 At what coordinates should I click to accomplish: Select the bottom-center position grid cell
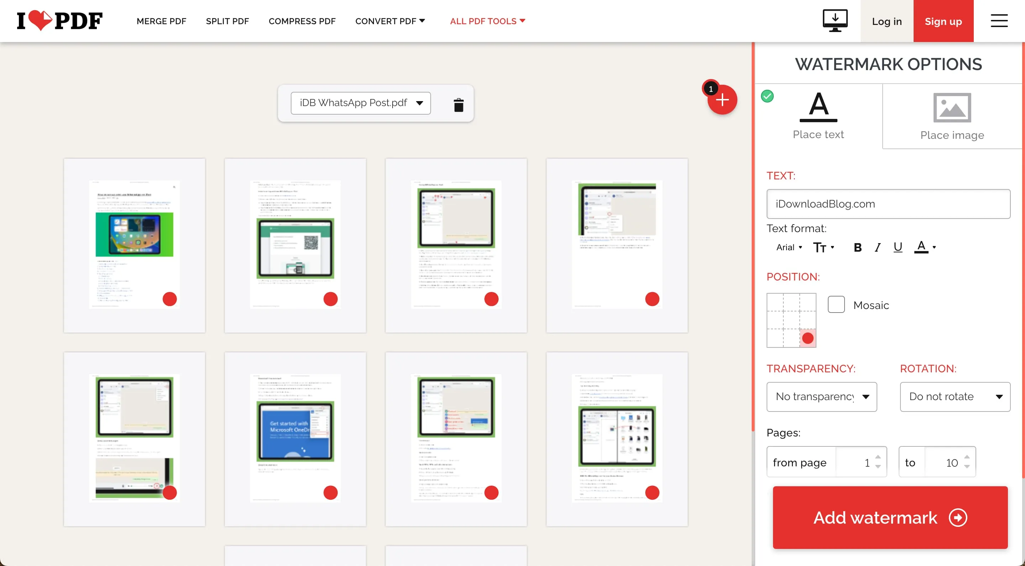(x=792, y=338)
